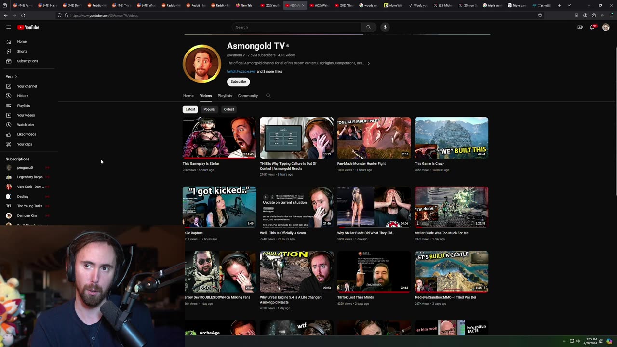Open "This Game Is Crazy" thumbnail
The image size is (617, 347).
click(x=451, y=138)
